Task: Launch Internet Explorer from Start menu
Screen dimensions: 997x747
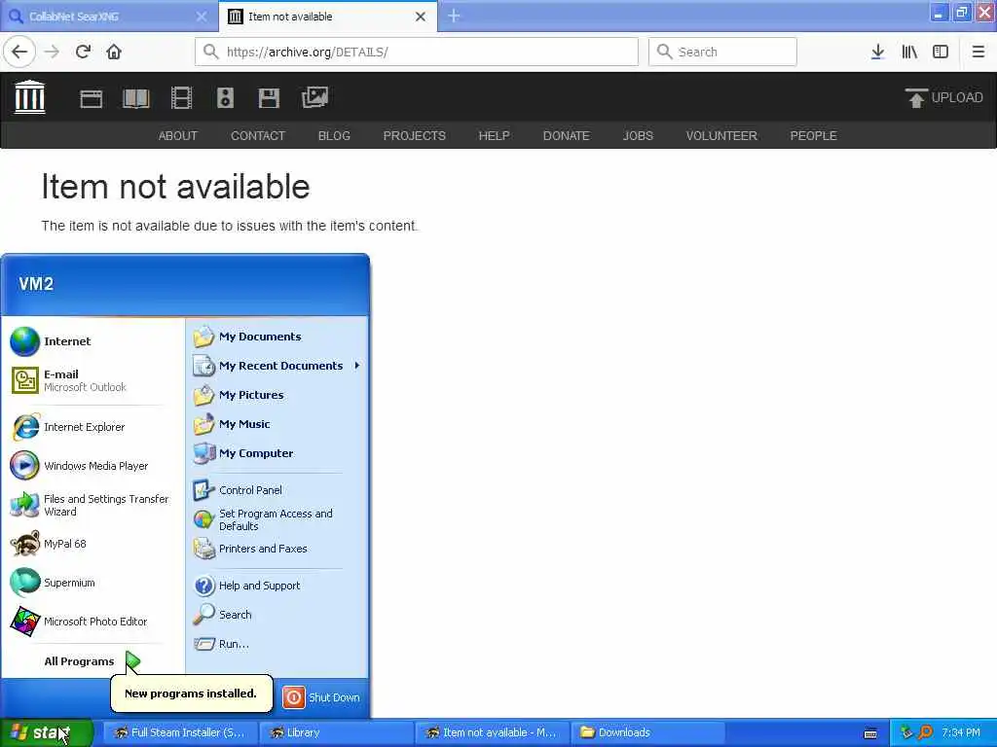Action: click(x=92, y=427)
